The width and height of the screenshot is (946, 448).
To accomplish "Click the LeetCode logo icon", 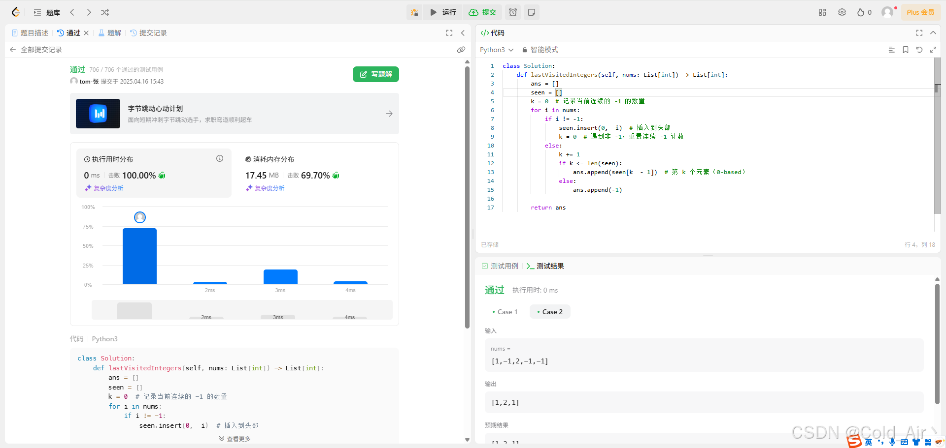I will (x=16, y=12).
